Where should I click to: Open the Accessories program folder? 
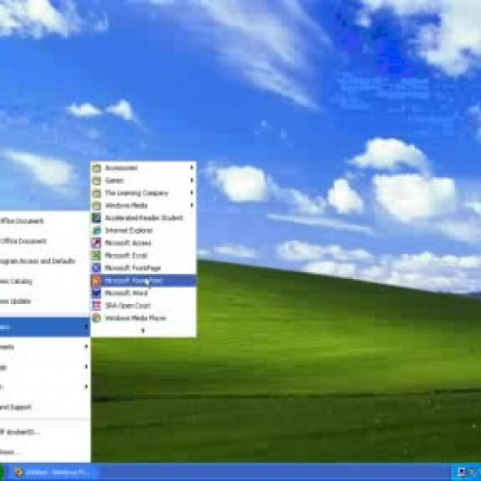click(143, 167)
